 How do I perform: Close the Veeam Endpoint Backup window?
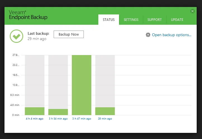tap(193, 11)
